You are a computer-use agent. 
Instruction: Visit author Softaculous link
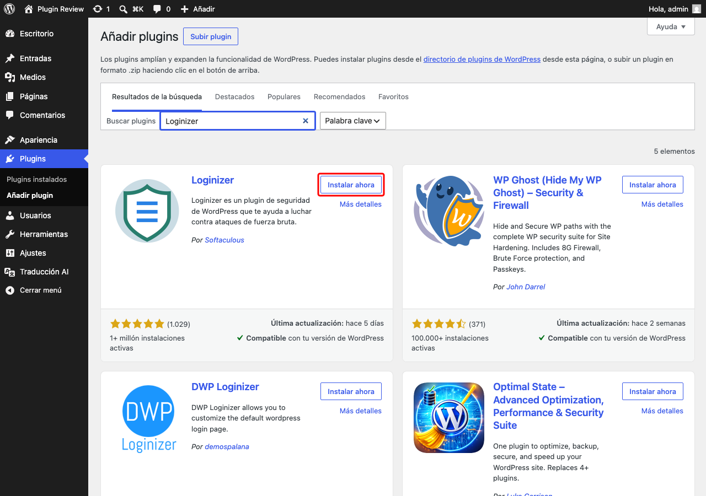[x=224, y=240]
